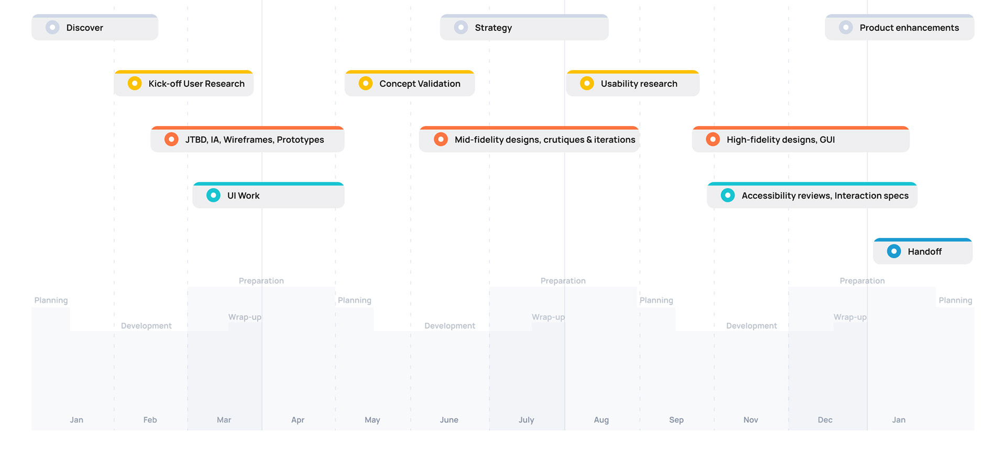Click the Wrap-up label above July
The width and height of the screenshot is (1006, 452).
tap(549, 317)
